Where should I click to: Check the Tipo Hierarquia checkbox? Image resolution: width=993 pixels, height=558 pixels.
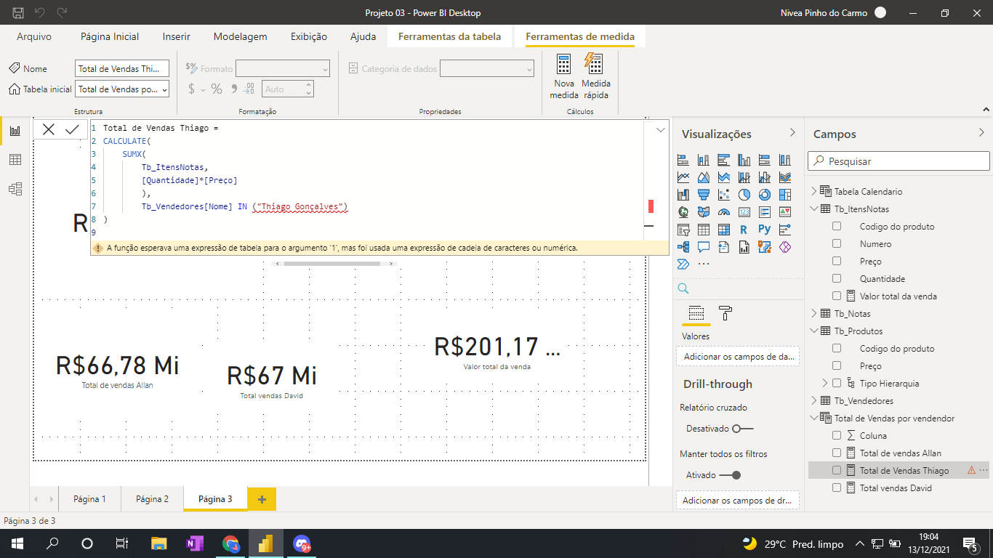pos(837,384)
